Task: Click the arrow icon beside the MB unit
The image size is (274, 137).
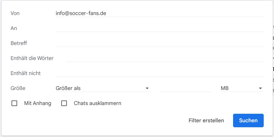Action: pyautogui.click(x=260, y=88)
